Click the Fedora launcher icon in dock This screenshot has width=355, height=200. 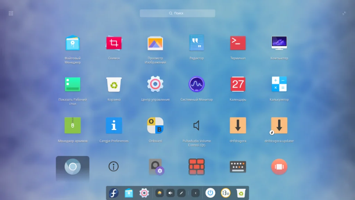point(113,193)
